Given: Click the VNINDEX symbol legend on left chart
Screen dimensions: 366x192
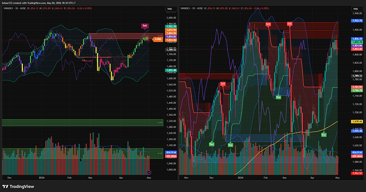Looking at the screenshot, I should [15, 8].
